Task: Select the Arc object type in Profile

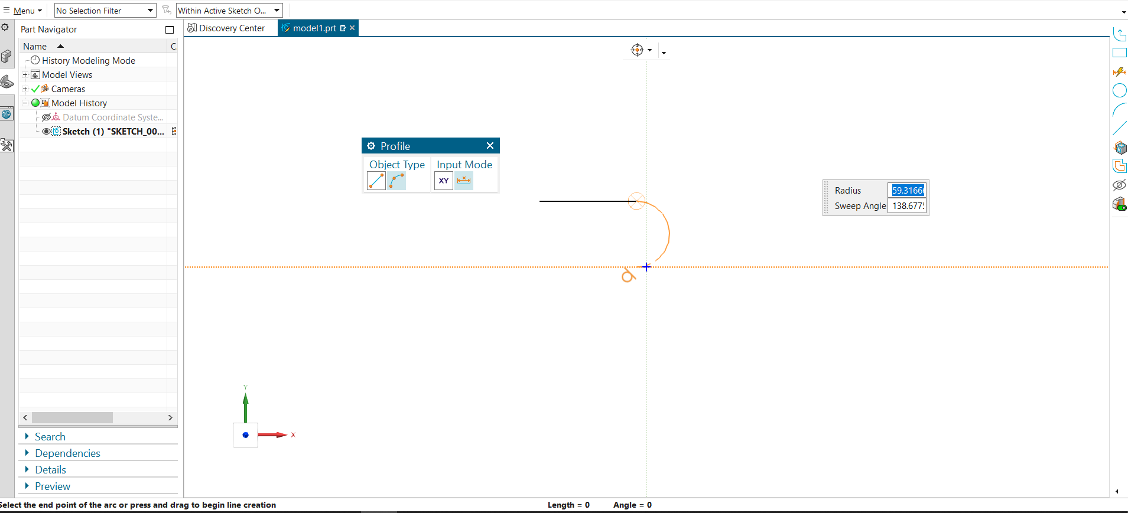Action: pos(396,181)
